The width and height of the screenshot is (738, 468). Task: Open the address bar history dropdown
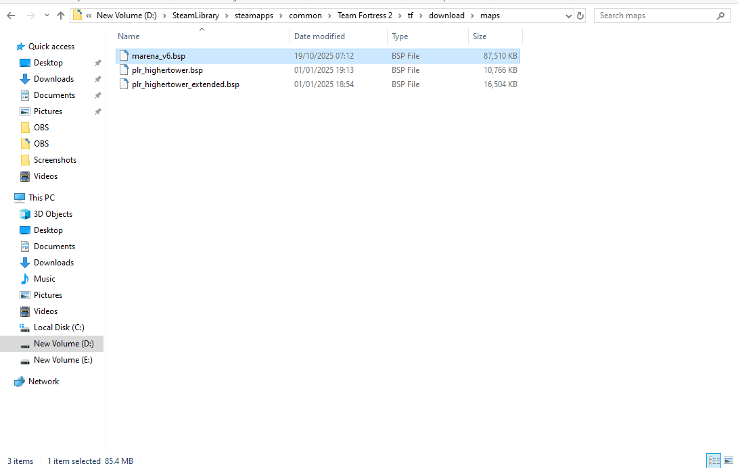click(567, 16)
